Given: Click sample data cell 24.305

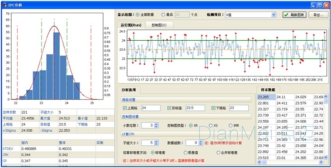Looking at the screenshot, I should click(x=303, y=158).
